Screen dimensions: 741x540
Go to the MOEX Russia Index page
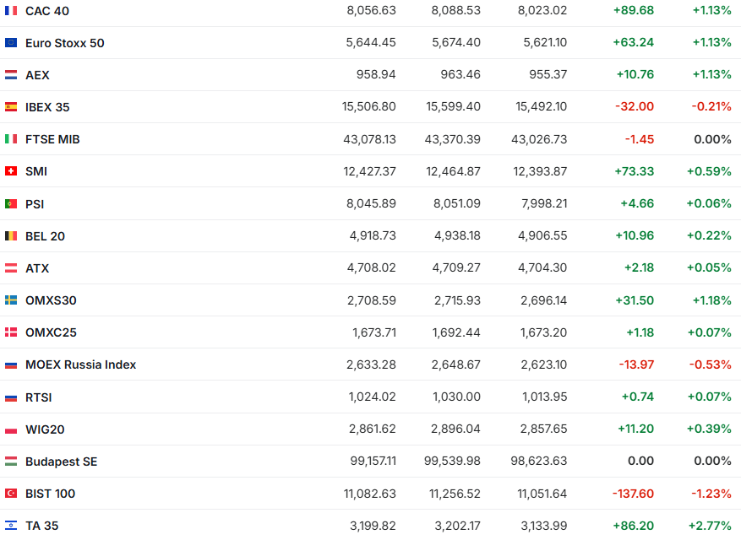click(80, 364)
